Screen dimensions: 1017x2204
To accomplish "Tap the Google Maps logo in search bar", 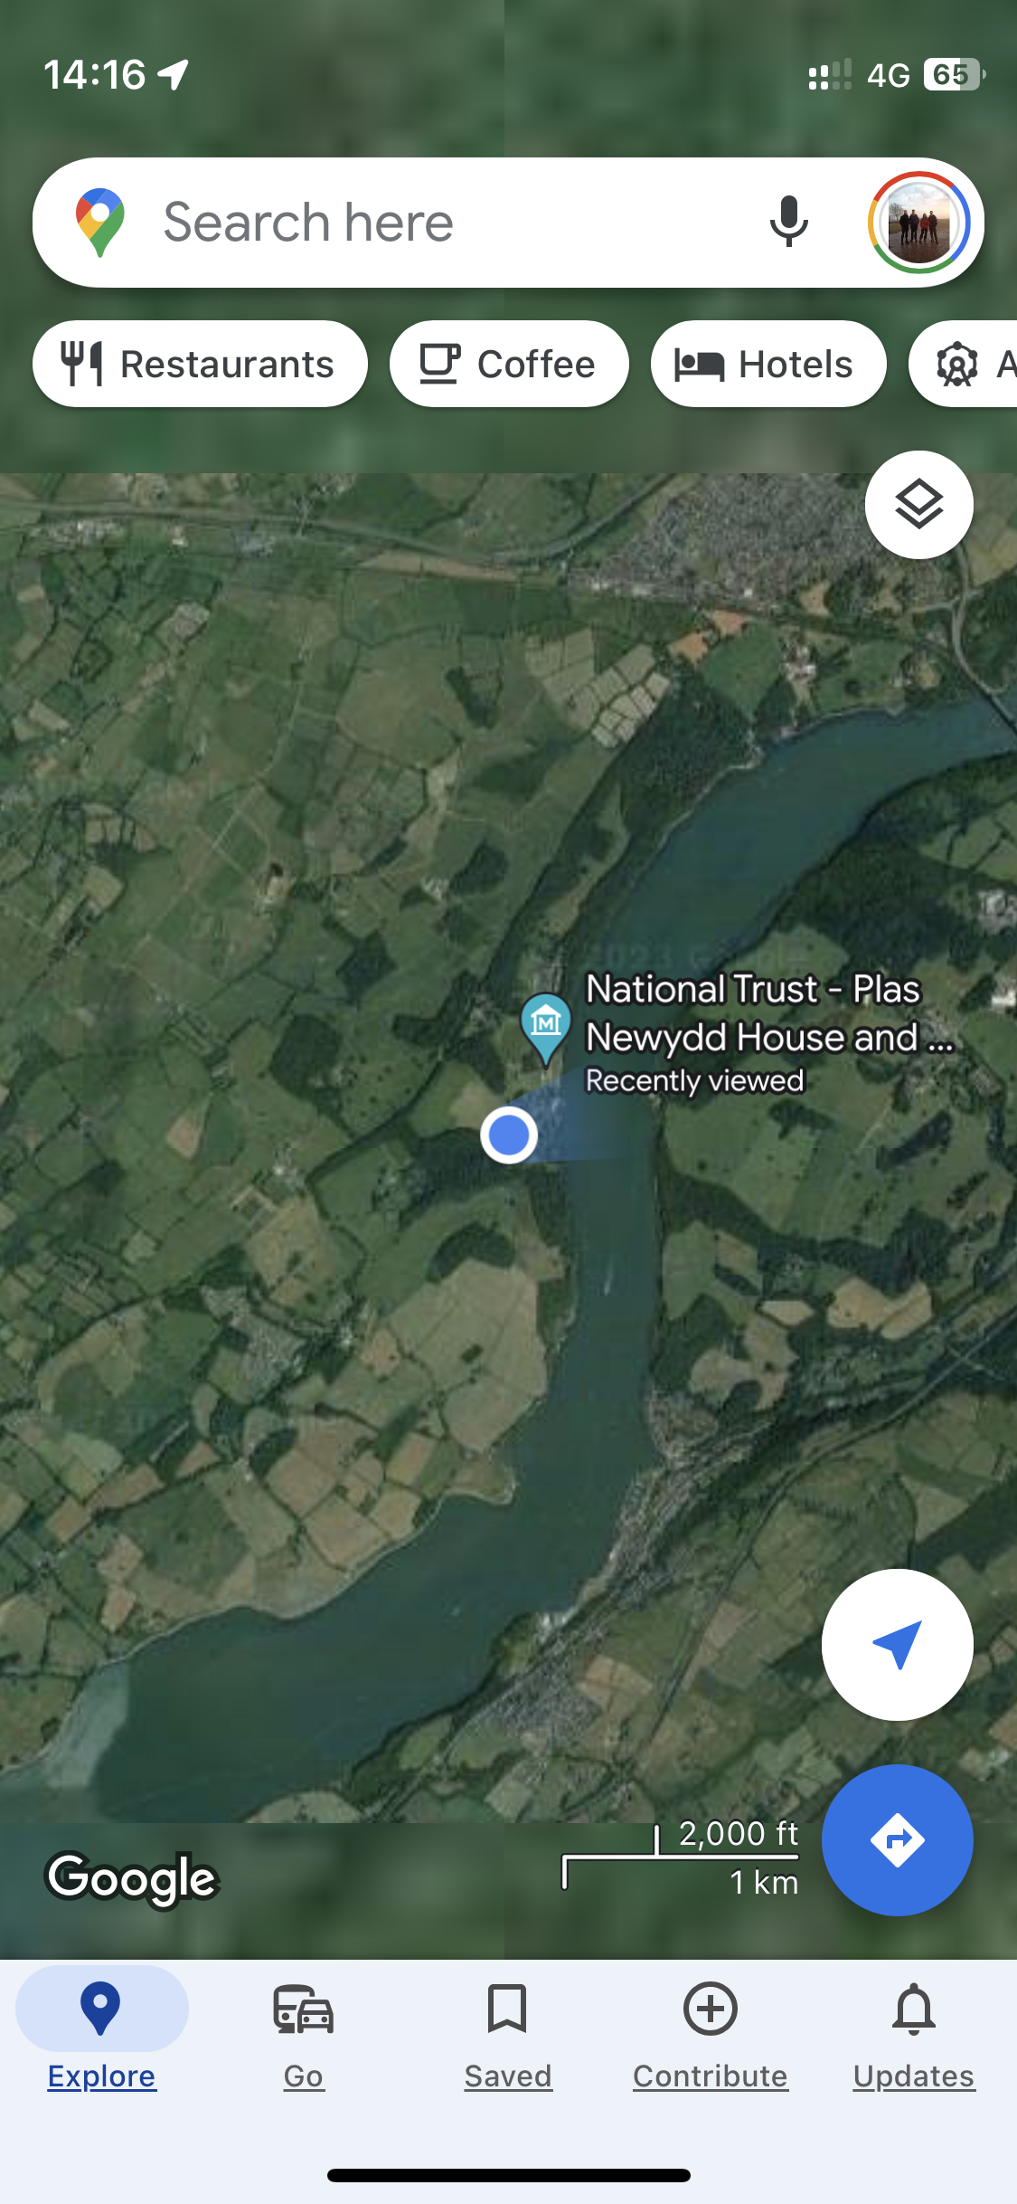I will click(100, 223).
